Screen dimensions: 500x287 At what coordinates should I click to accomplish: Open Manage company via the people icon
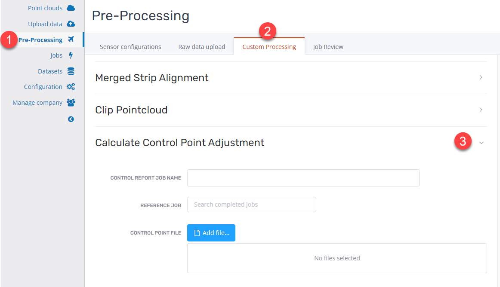(71, 102)
